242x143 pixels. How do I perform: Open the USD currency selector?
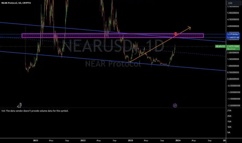click(x=234, y=3)
